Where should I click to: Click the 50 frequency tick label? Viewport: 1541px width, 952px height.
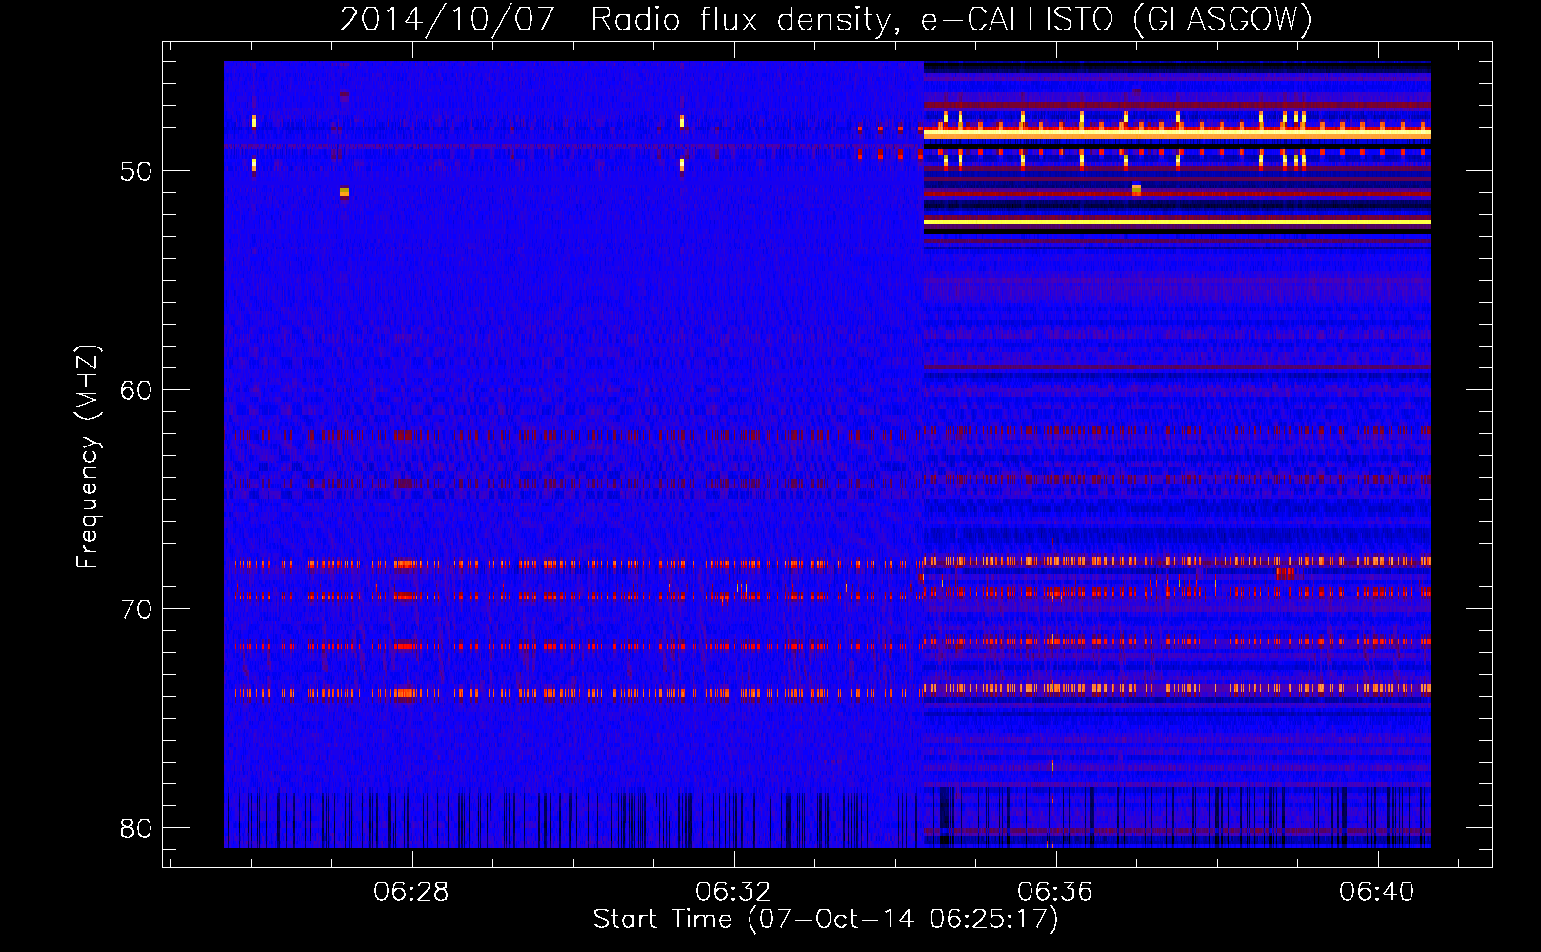coord(136,172)
